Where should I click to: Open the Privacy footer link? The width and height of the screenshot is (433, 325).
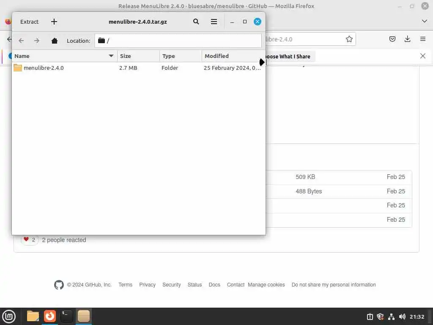(x=147, y=285)
